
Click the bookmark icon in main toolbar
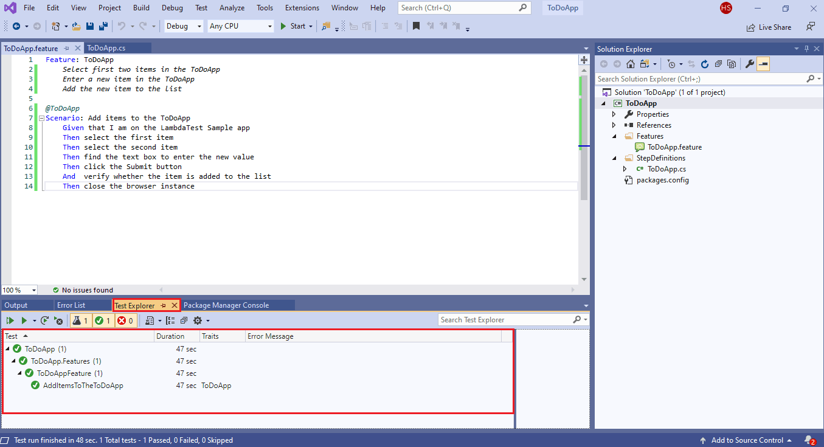tap(416, 26)
